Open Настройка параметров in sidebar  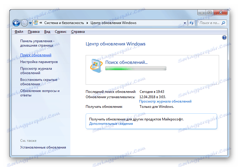pos(39,62)
